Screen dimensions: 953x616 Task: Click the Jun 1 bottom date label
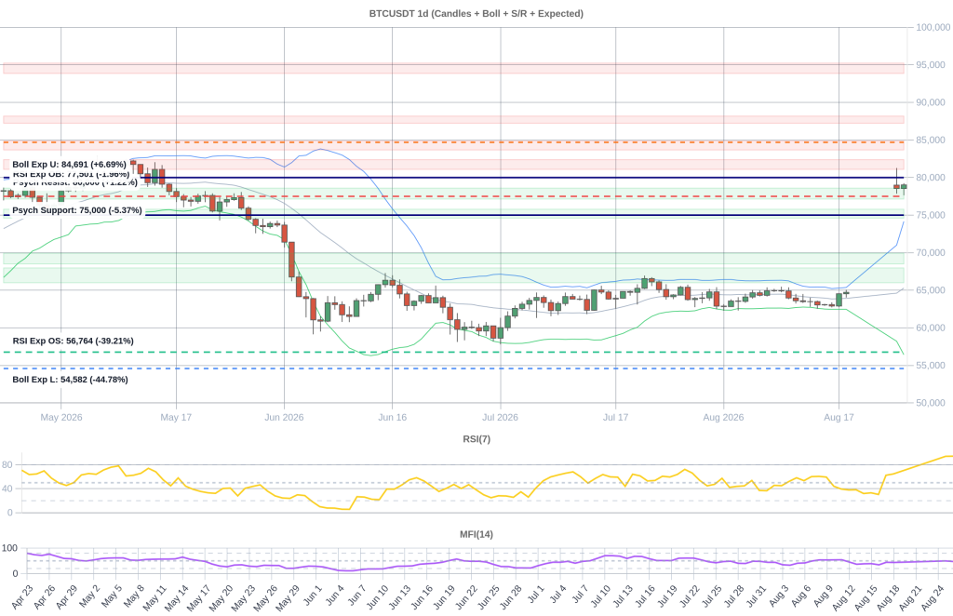[314, 595]
